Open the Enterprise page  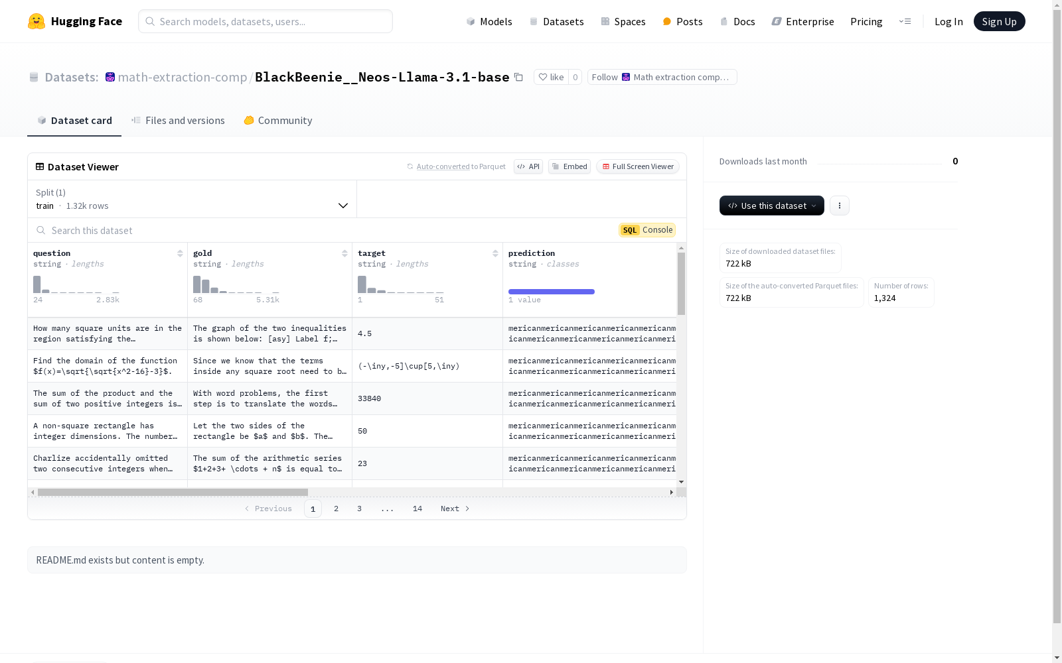pyautogui.click(x=803, y=21)
